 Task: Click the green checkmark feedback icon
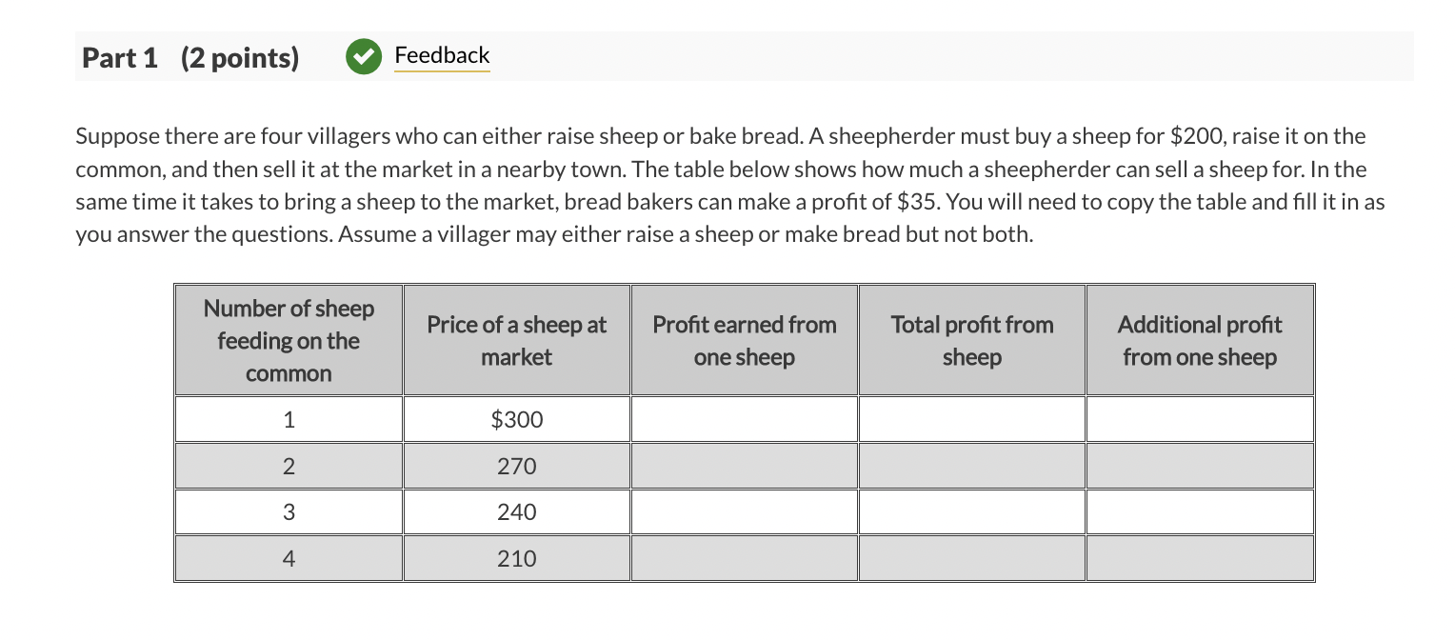pos(364,57)
